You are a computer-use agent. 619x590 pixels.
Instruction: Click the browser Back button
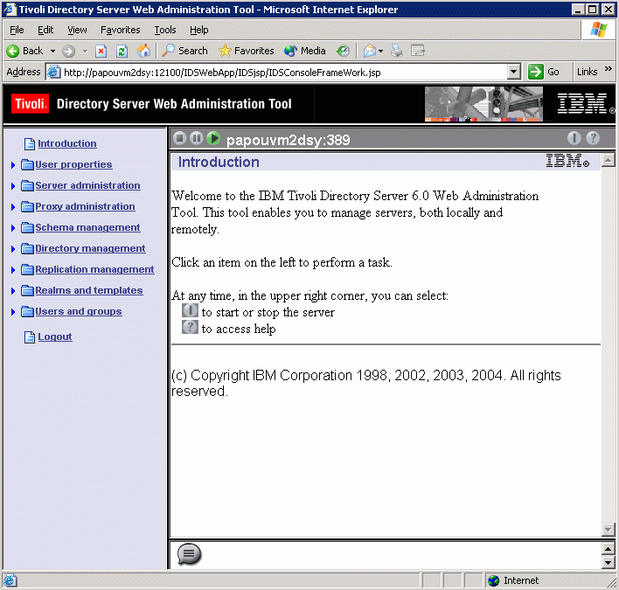pos(24,51)
